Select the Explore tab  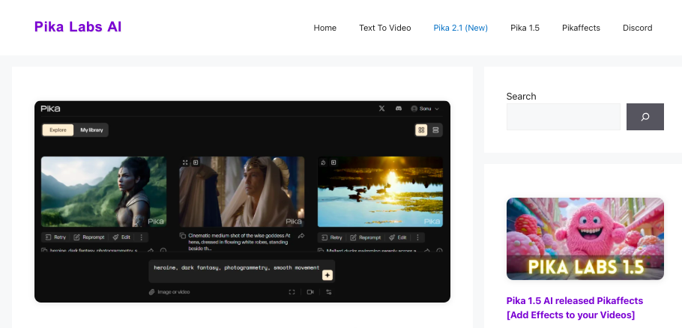coord(58,130)
